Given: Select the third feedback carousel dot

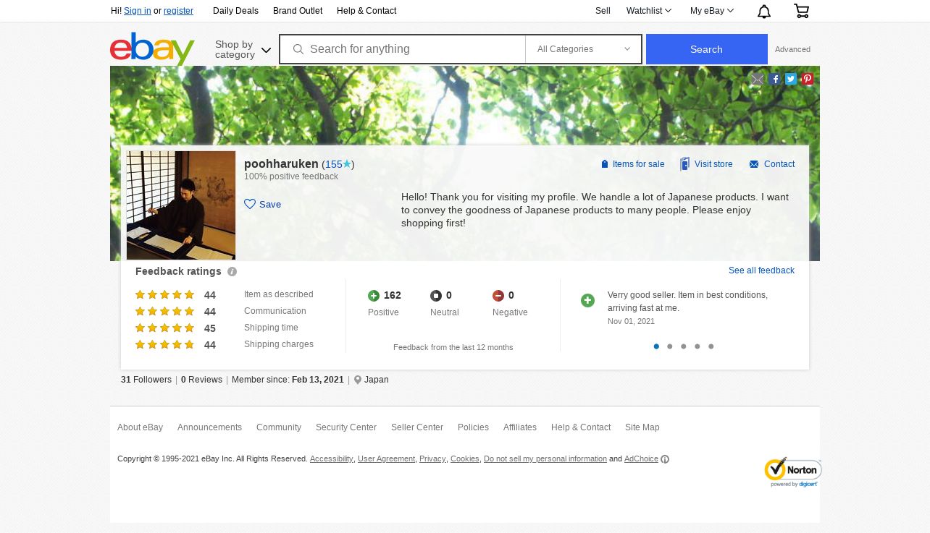Looking at the screenshot, I should 684,346.
